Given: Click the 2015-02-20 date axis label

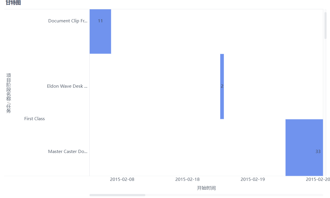Looking at the screenshot, I should [x=318, y=179].
